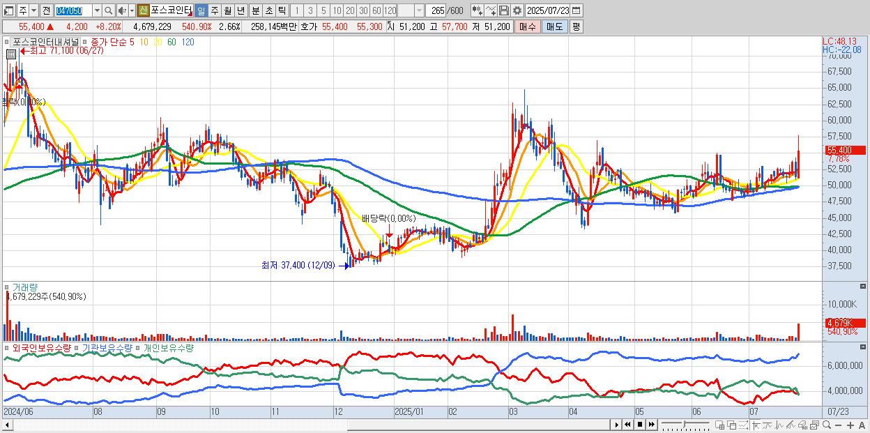Select the 20 interval button
870x433 pixels.
click(x=350, y=10)
